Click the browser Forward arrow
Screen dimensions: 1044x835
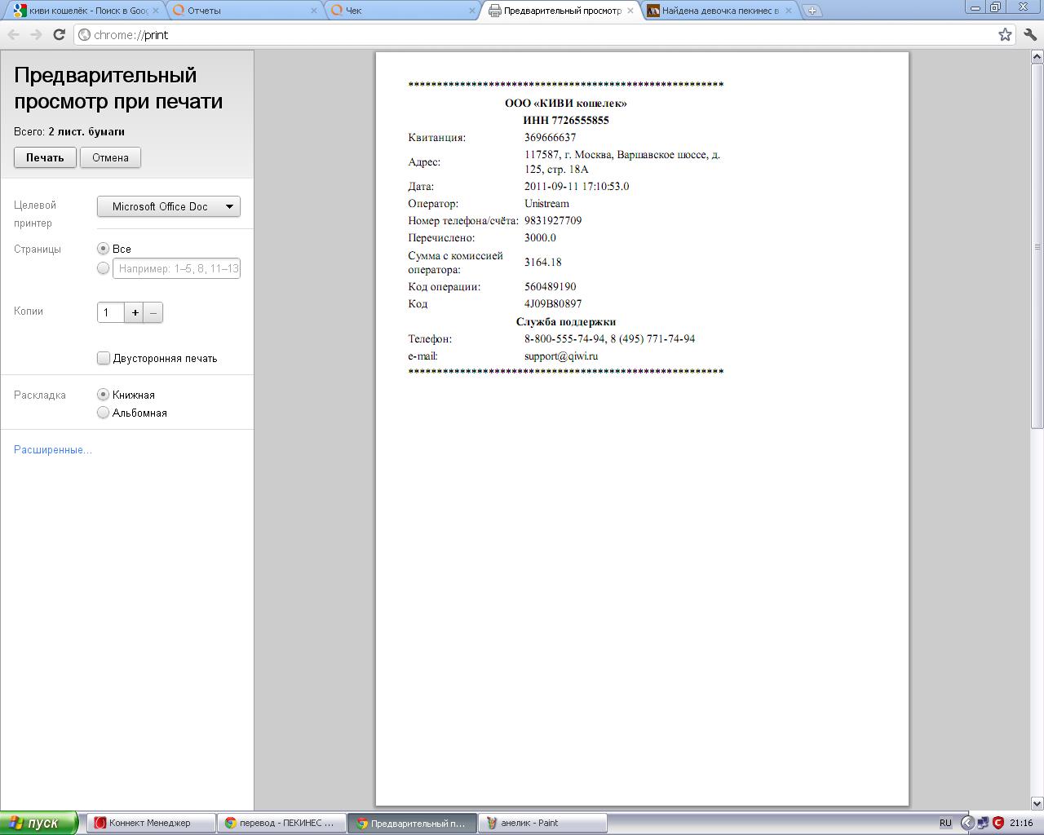36,34
